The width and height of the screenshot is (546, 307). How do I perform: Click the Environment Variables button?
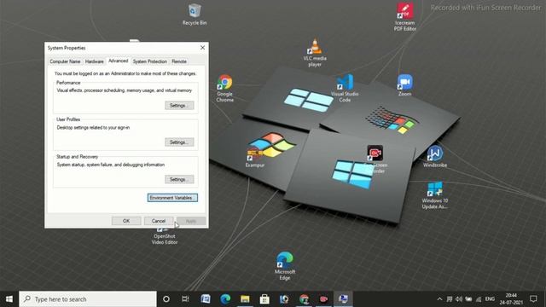[172, 198]
